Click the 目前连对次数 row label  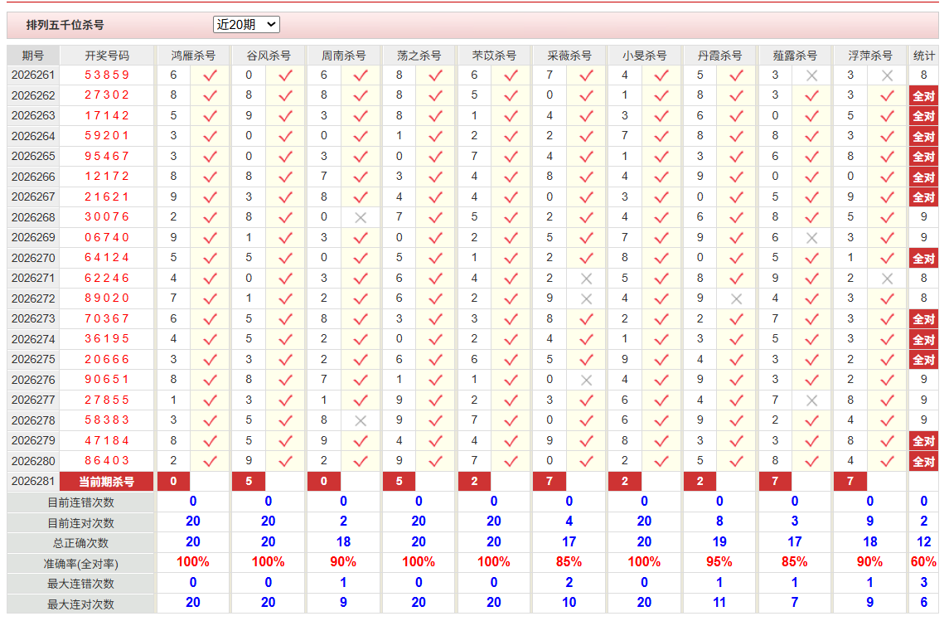[x=80, y=523]
